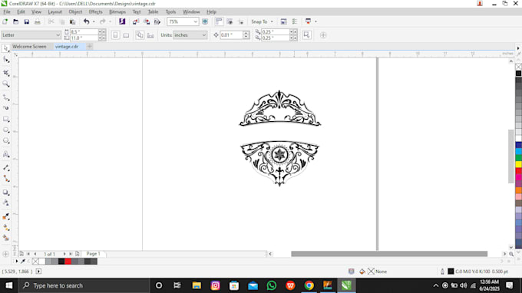The height and width of the screenshot is (293, 522).
Task: Open the Bitmaps menu
Action: tap(117, 12)
